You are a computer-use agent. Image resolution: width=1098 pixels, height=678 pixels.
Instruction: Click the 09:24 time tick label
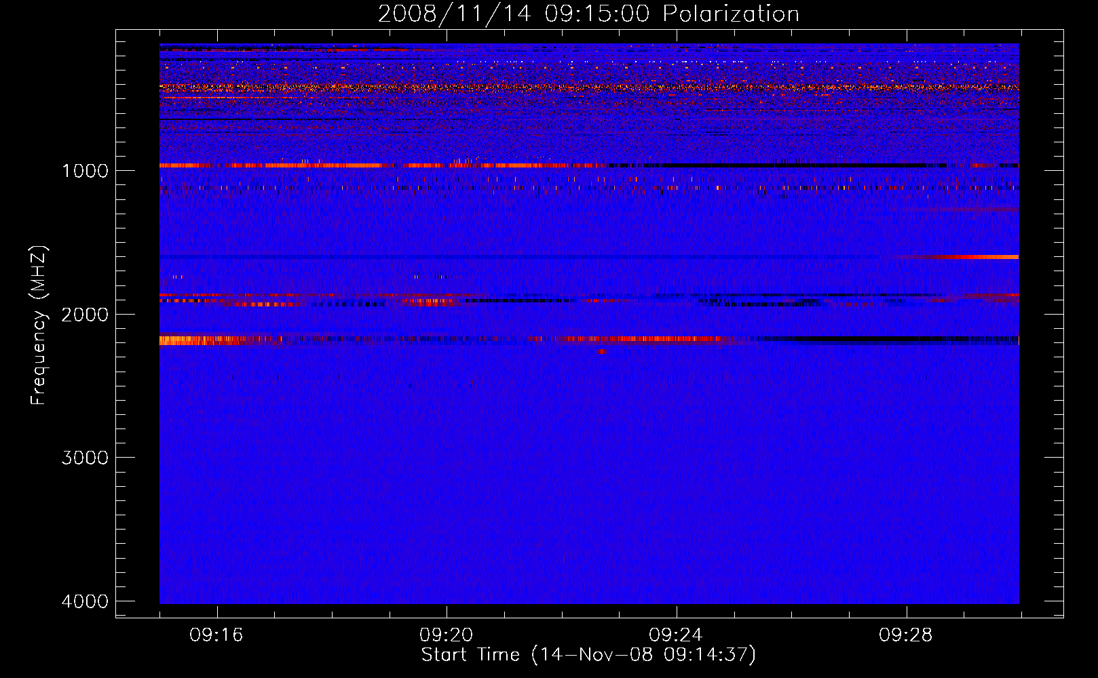point(676,635)
